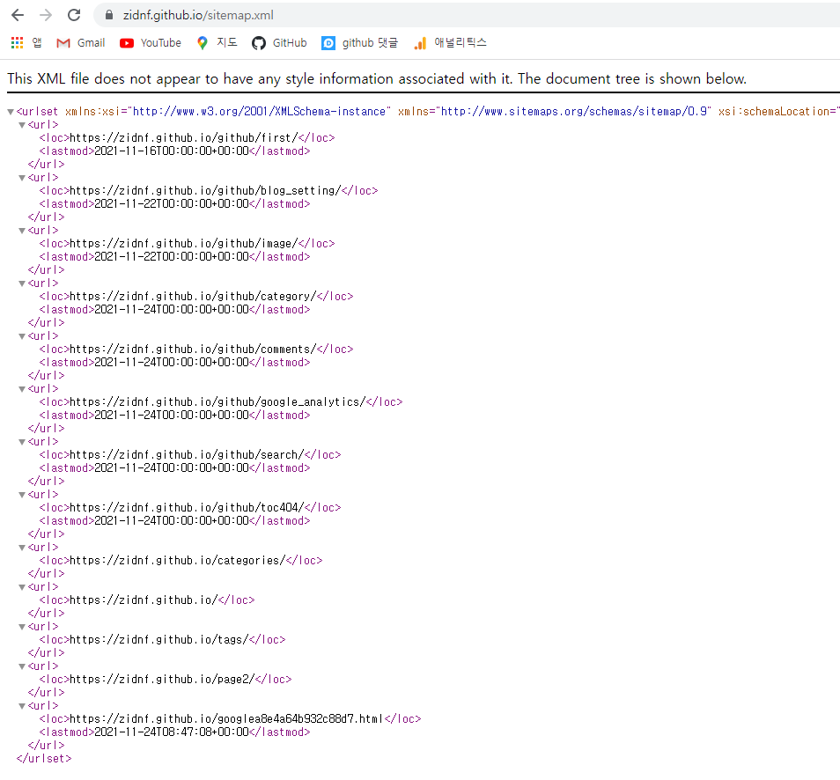The width and height of the screenshot is (840, 780).
Task: Reload the sitemap page
Action: [74, 15]
